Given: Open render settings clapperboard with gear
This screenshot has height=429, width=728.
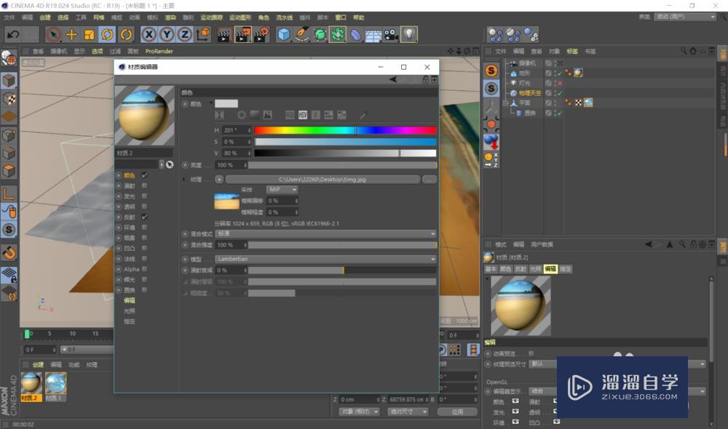Looking at the screenshot, I should point(261,35).
